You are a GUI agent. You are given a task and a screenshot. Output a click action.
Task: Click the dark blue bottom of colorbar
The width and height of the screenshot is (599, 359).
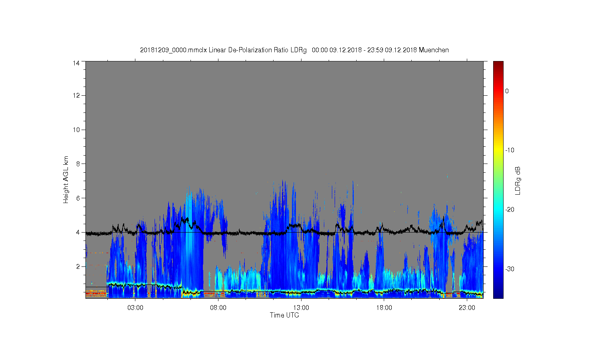[498, 294]
